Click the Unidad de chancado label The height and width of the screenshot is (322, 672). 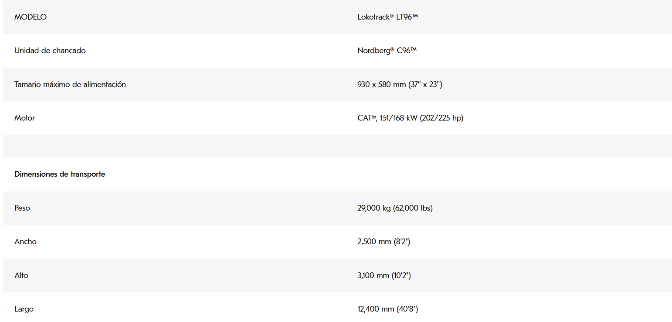[x=50, y=50]
